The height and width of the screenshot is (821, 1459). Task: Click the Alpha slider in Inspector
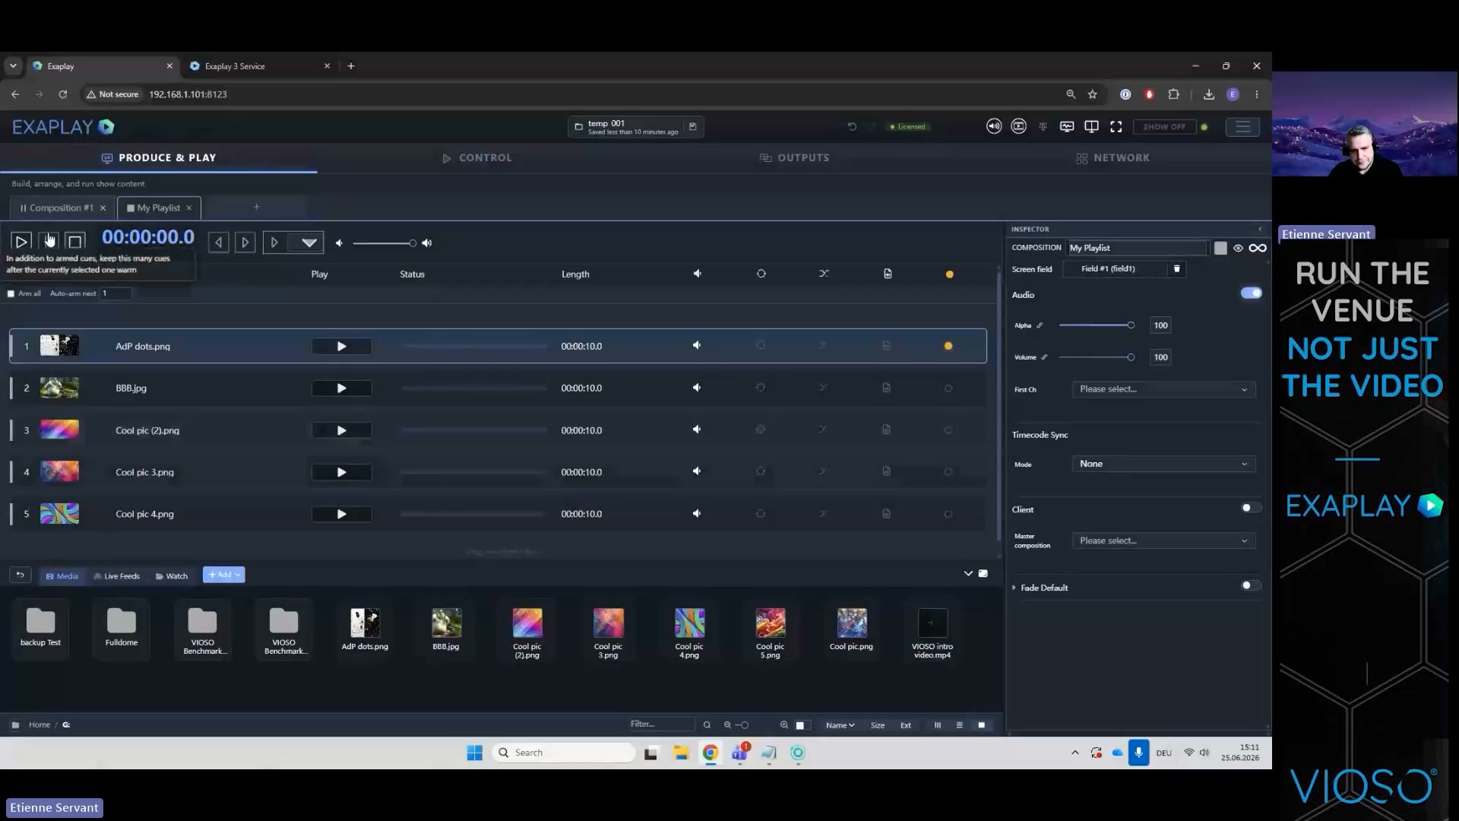pyautogui.click(x=1096, y=325)
